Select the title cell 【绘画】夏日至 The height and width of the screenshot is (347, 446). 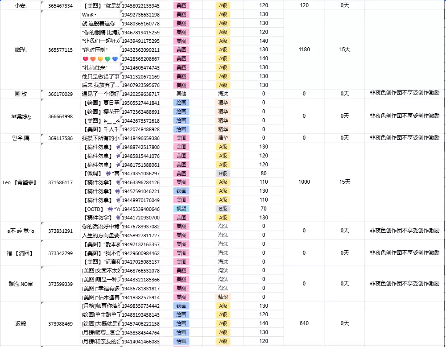(100, 103)
